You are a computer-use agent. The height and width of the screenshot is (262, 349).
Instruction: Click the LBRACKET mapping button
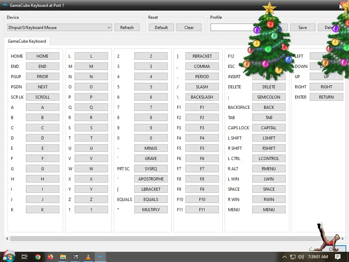tap(151, 189)
